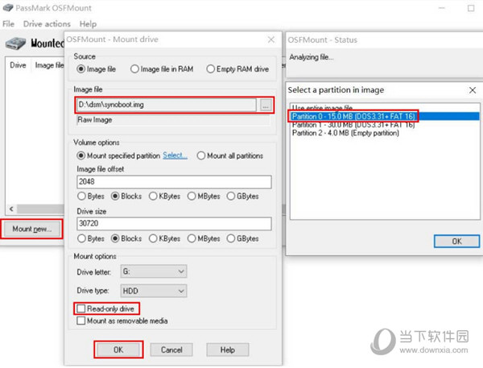Browse for image file with ellipsis button
The image size is (483, 368).
coord(266,105)
